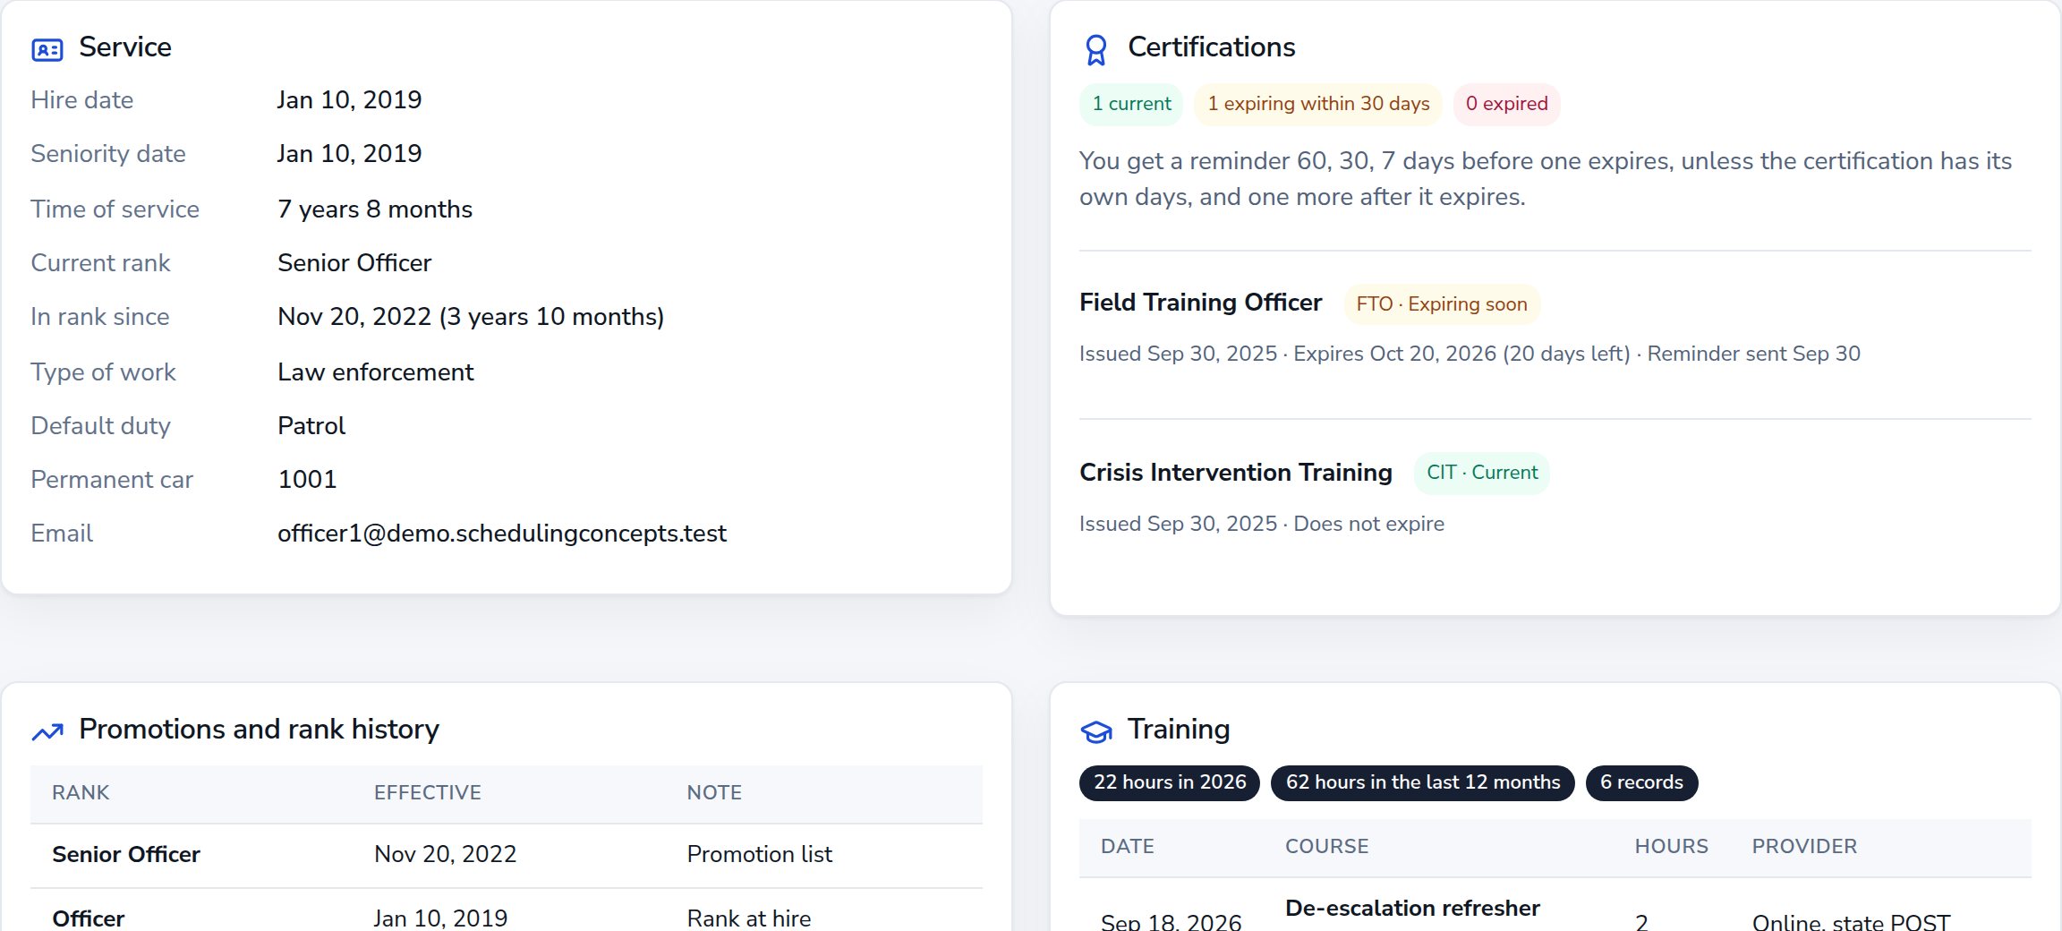This screenshot has width=2062, height=931.
Task: Click the "62 hours in the last 12 months" chip
Action: click(x=1423, y=782)
